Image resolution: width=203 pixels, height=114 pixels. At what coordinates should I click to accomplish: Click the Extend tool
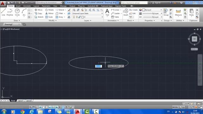tap(60, 10)
